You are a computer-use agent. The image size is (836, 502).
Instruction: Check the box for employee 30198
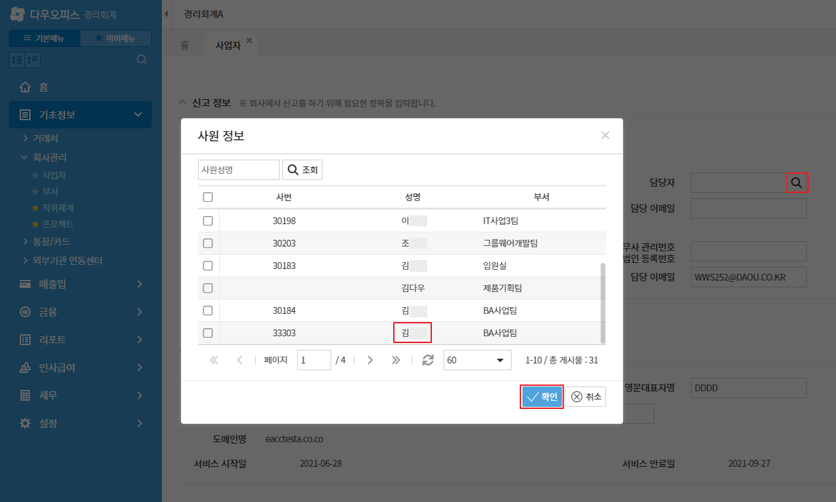tap(208, 221)
